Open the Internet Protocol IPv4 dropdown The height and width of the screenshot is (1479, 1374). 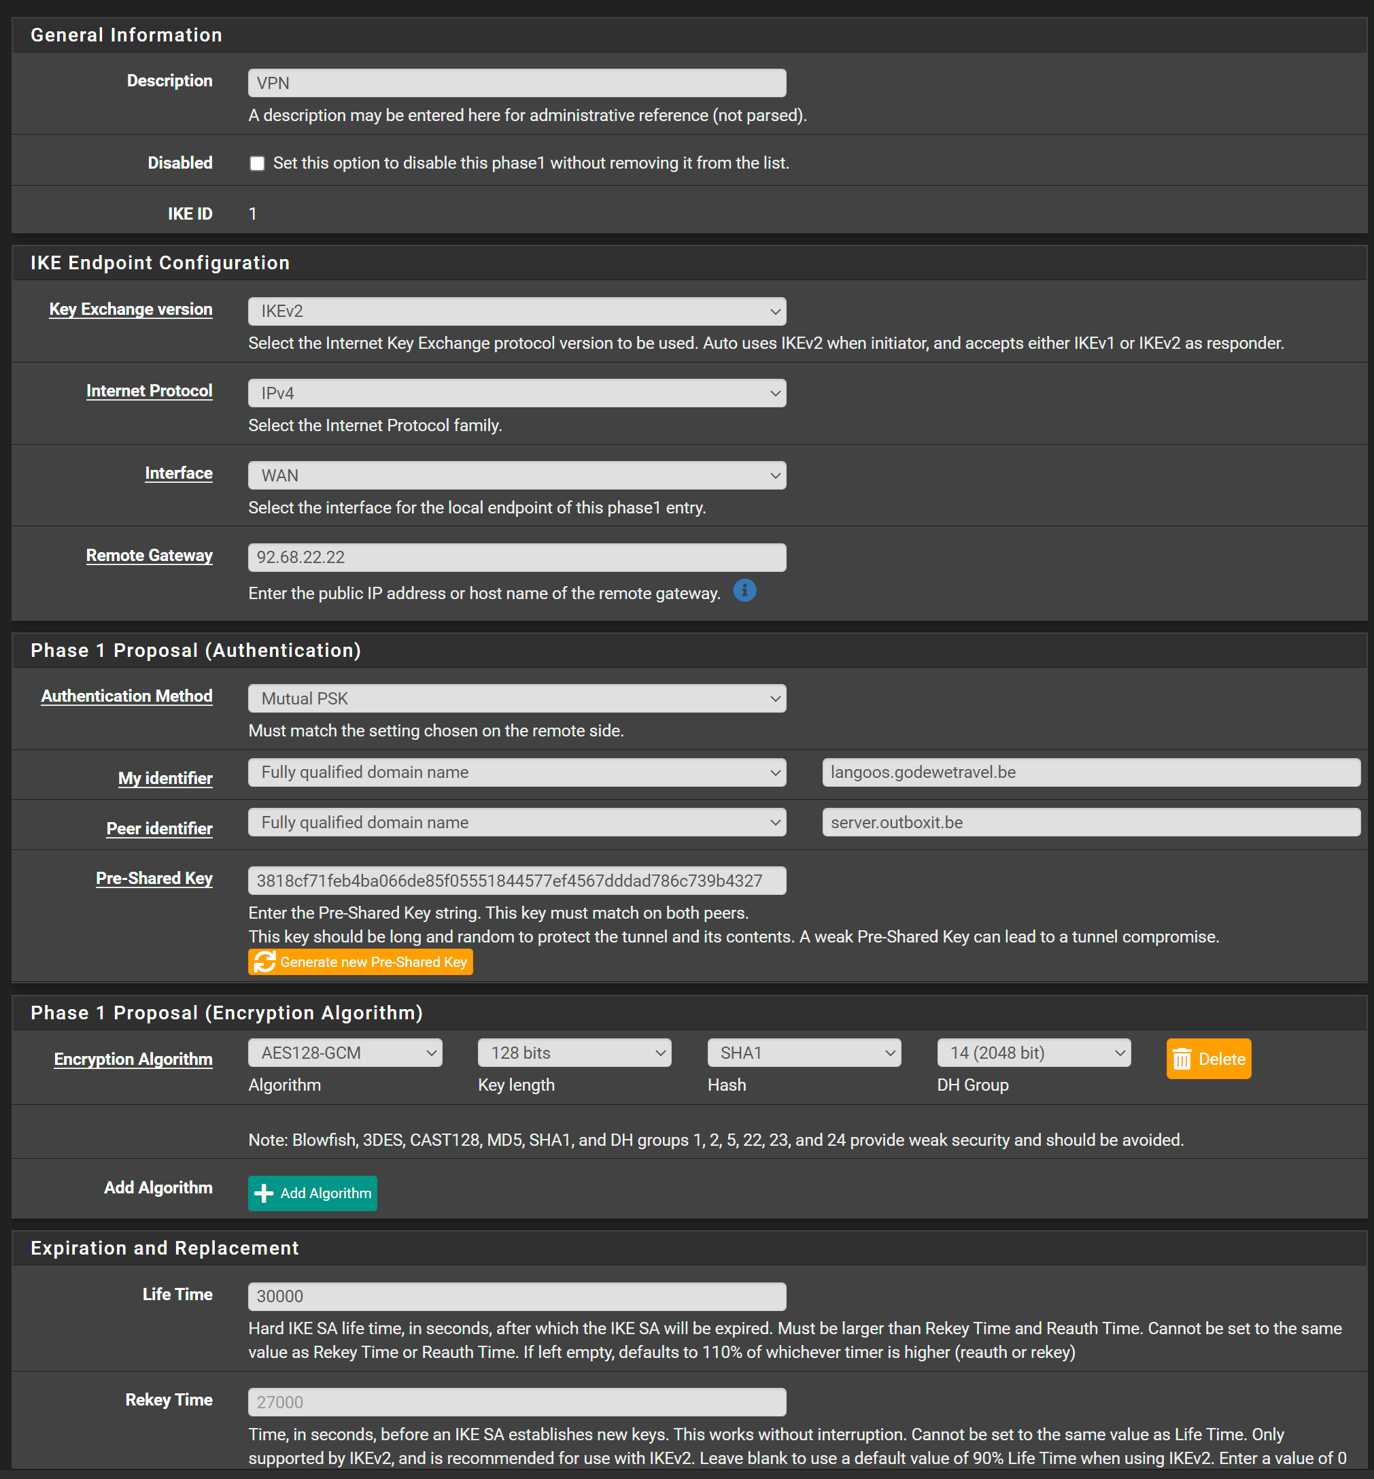click(x=517, y=393)
